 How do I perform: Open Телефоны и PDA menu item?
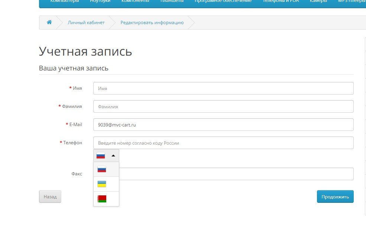click(x=281, y=1)
